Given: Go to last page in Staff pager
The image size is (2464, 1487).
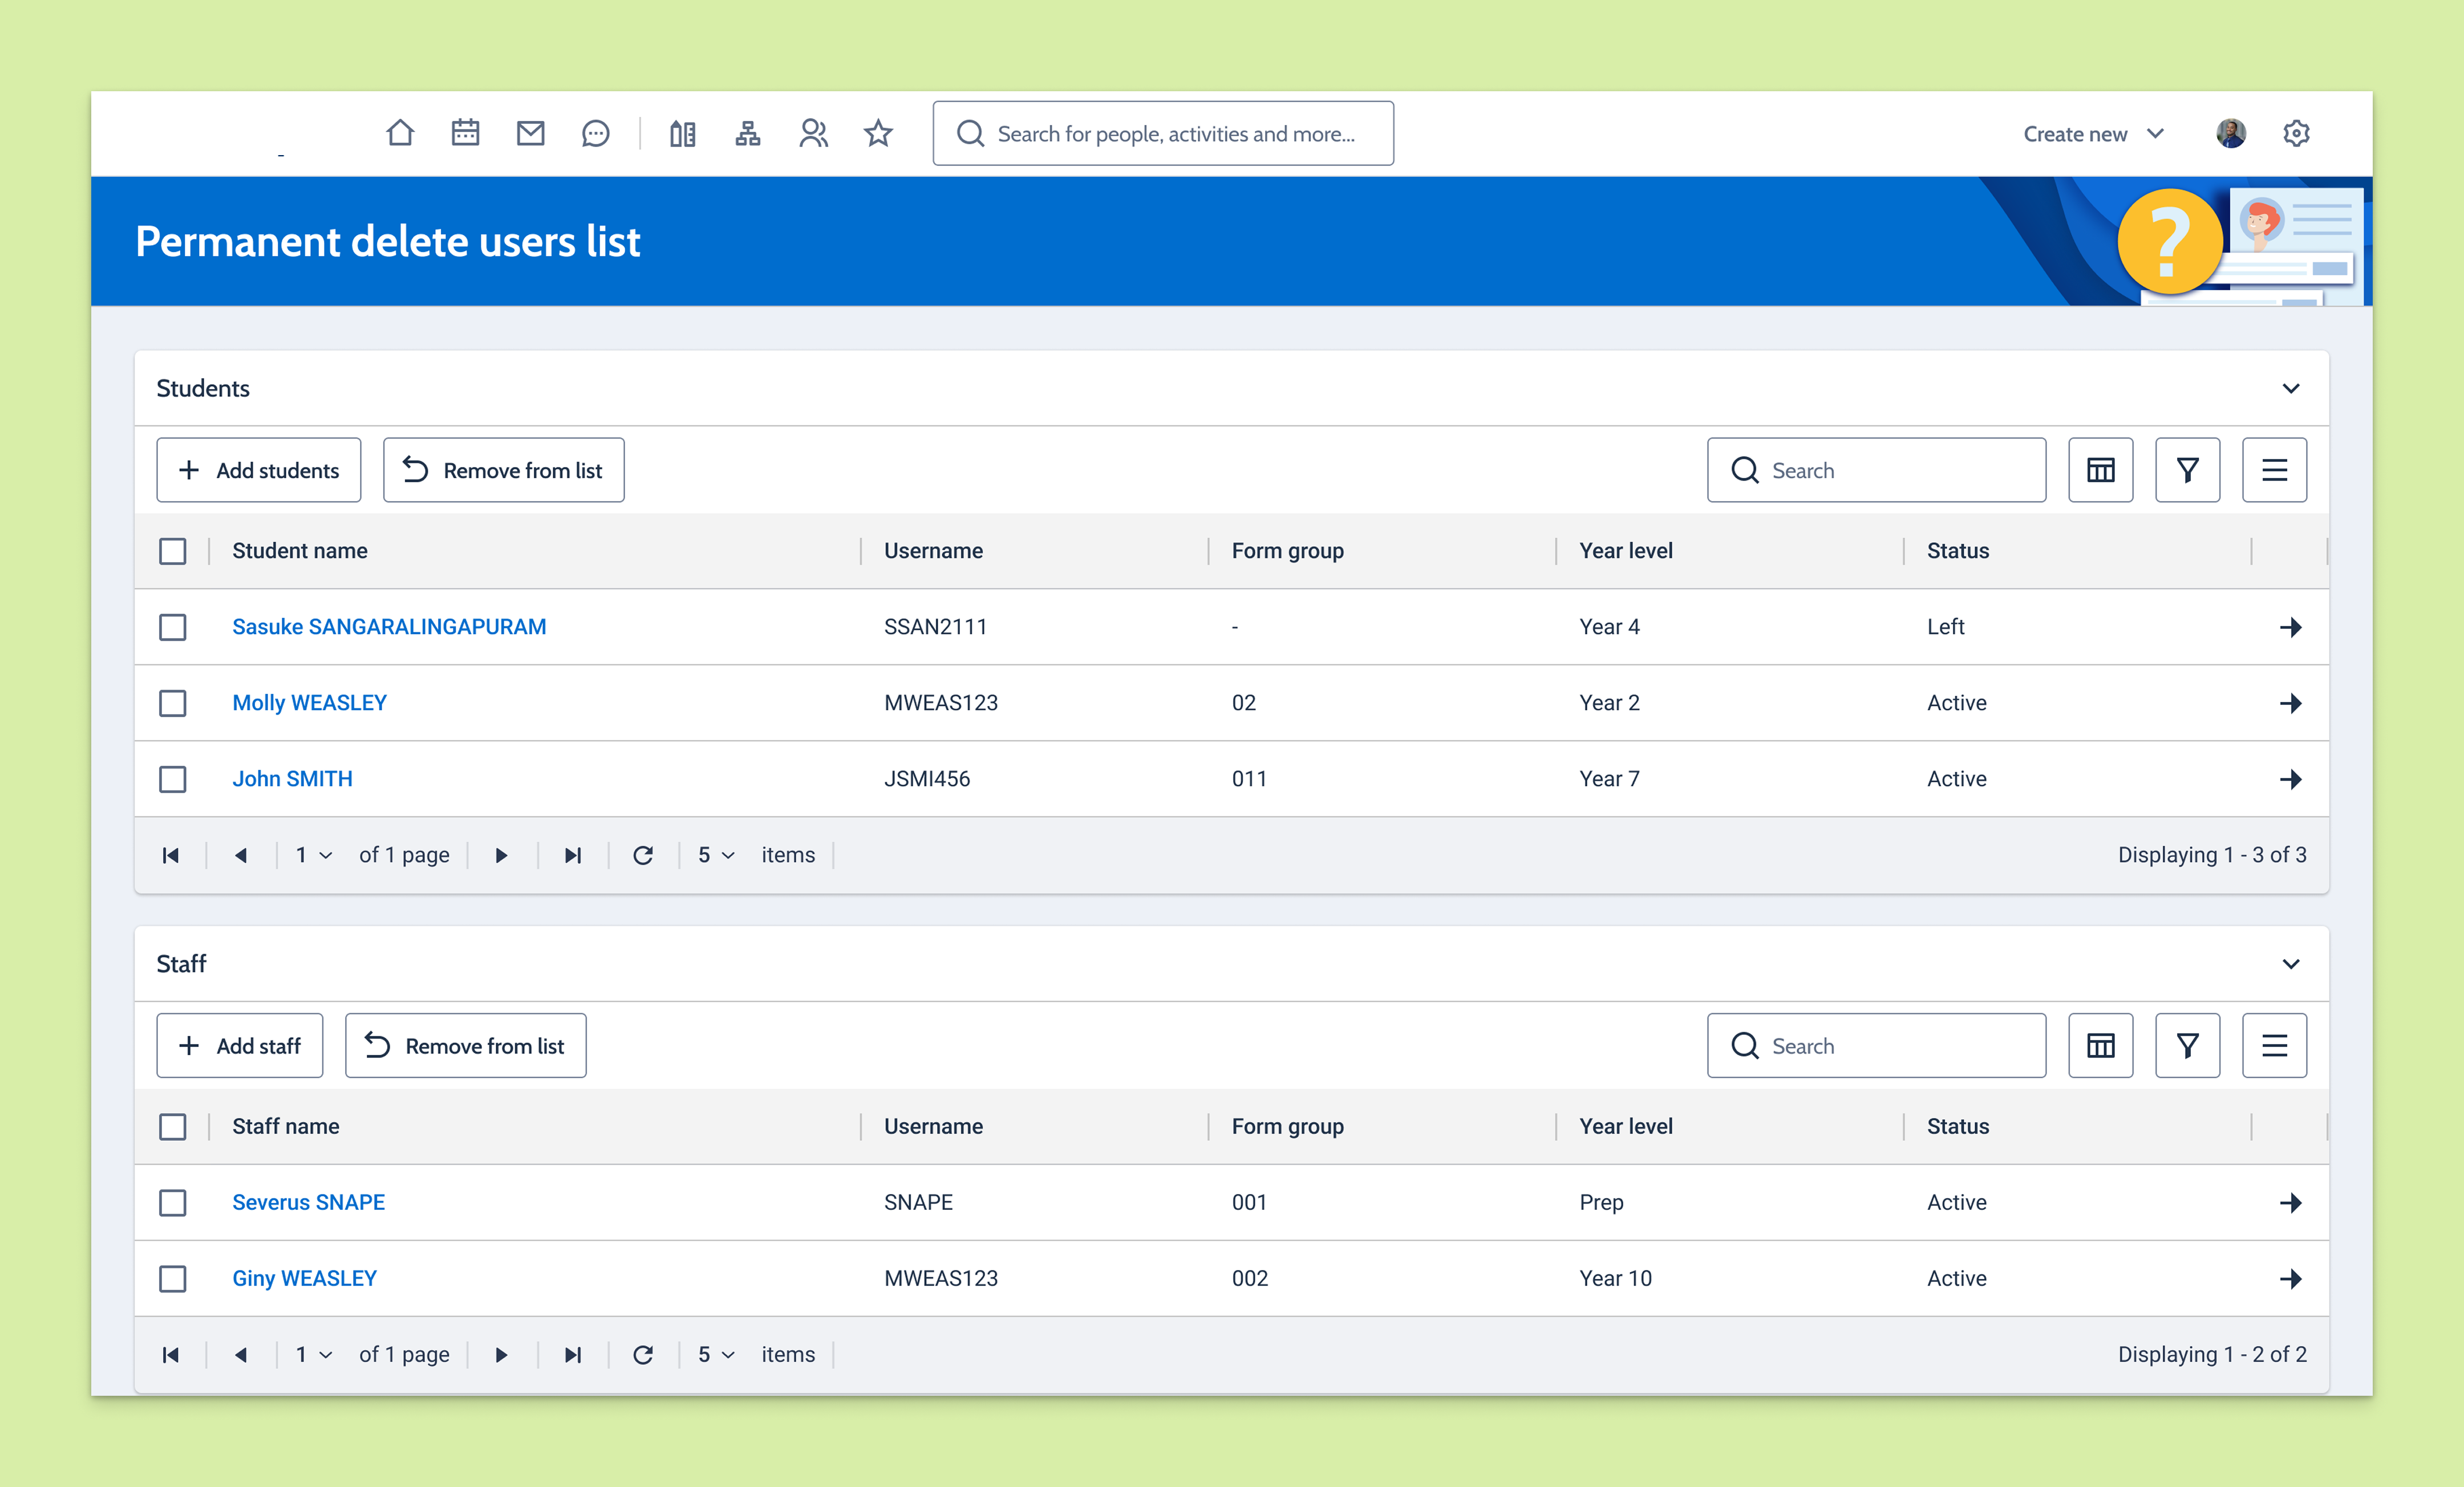Looking at the screenshot, I should click(x=572, y=1354).
